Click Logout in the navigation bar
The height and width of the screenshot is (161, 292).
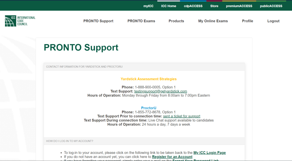click(x=273, y=21)
